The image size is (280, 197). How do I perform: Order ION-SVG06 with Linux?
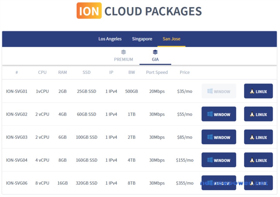point(258,183)
